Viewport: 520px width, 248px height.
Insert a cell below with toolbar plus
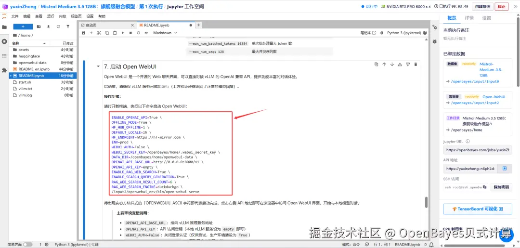point(91,33)
